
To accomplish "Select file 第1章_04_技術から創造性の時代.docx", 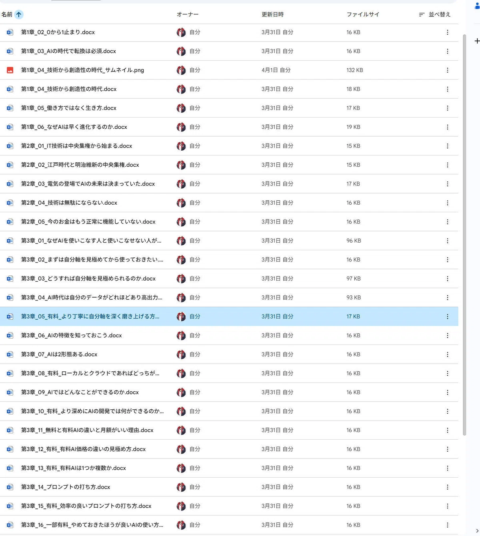I will [229, 89].
